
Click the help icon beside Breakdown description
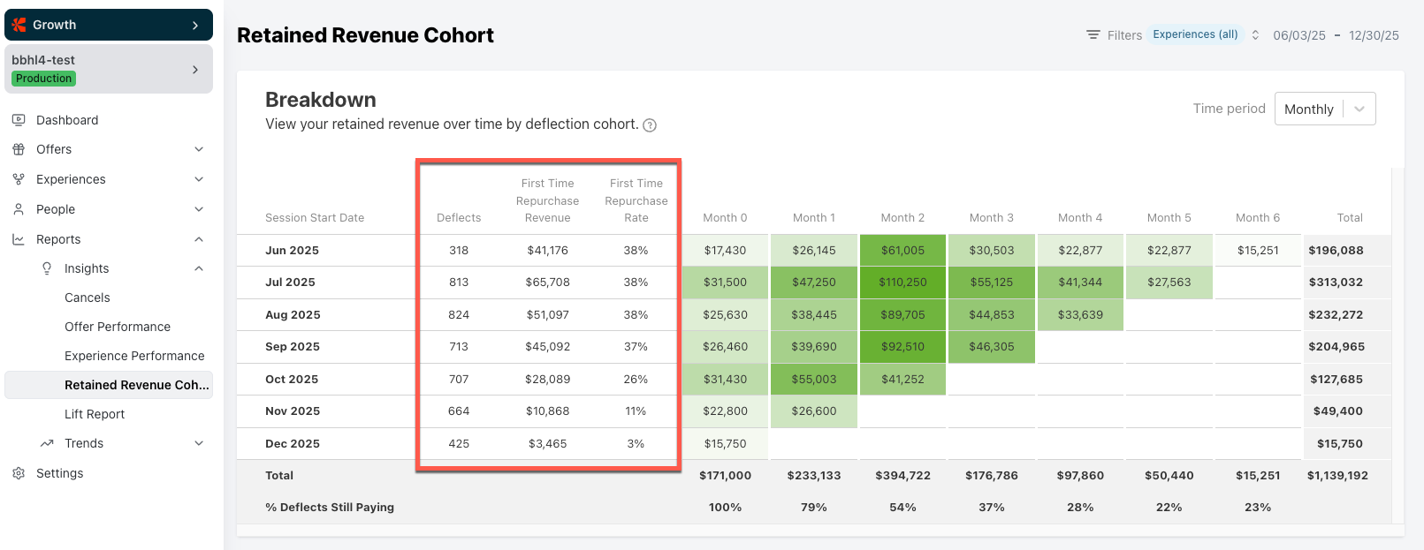pos(650,125)
